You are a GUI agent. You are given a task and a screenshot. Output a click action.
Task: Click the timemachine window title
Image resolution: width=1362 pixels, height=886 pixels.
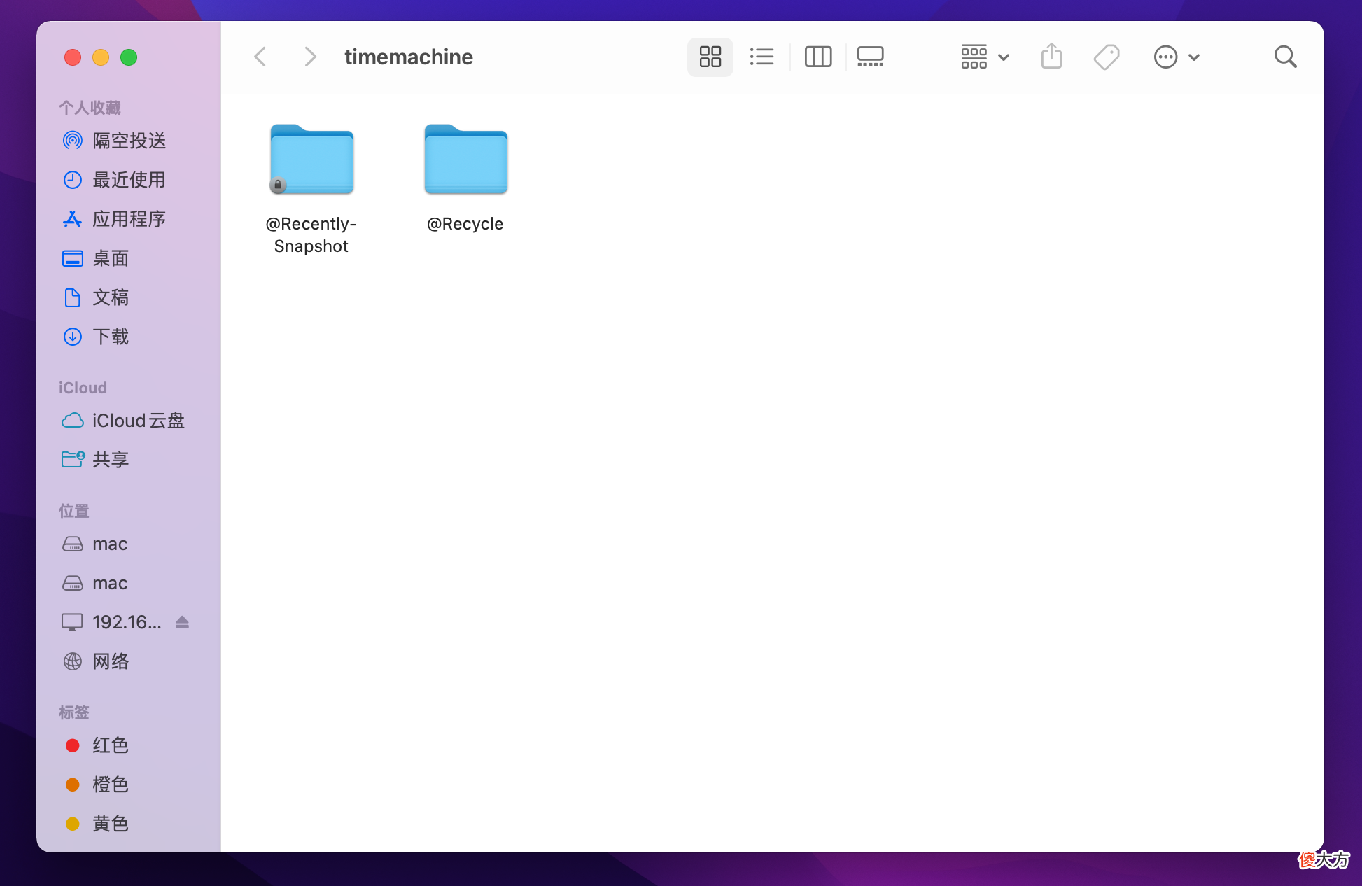coord(409,57)
